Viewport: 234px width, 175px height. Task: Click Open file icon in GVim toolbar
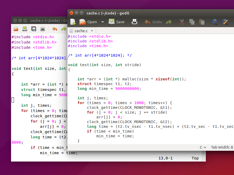click(16, 29)
